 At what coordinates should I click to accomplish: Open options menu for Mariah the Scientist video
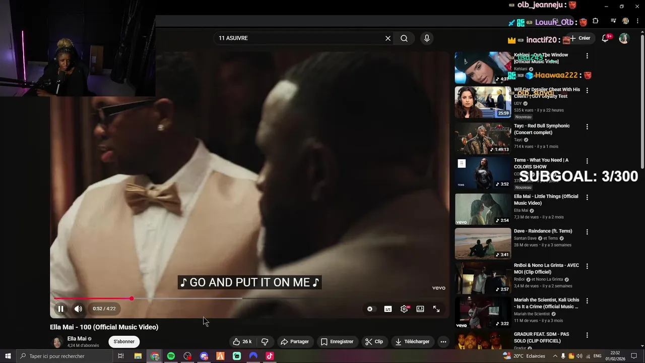coord(587,301)
